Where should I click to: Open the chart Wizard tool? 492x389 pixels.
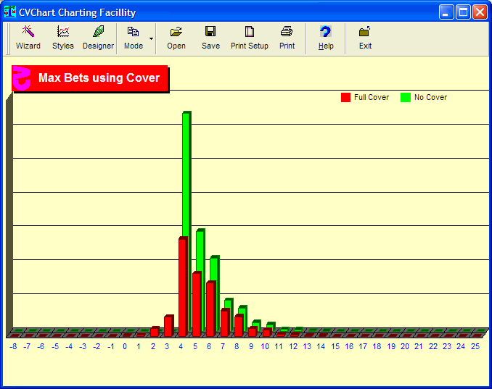pos(28,38)
